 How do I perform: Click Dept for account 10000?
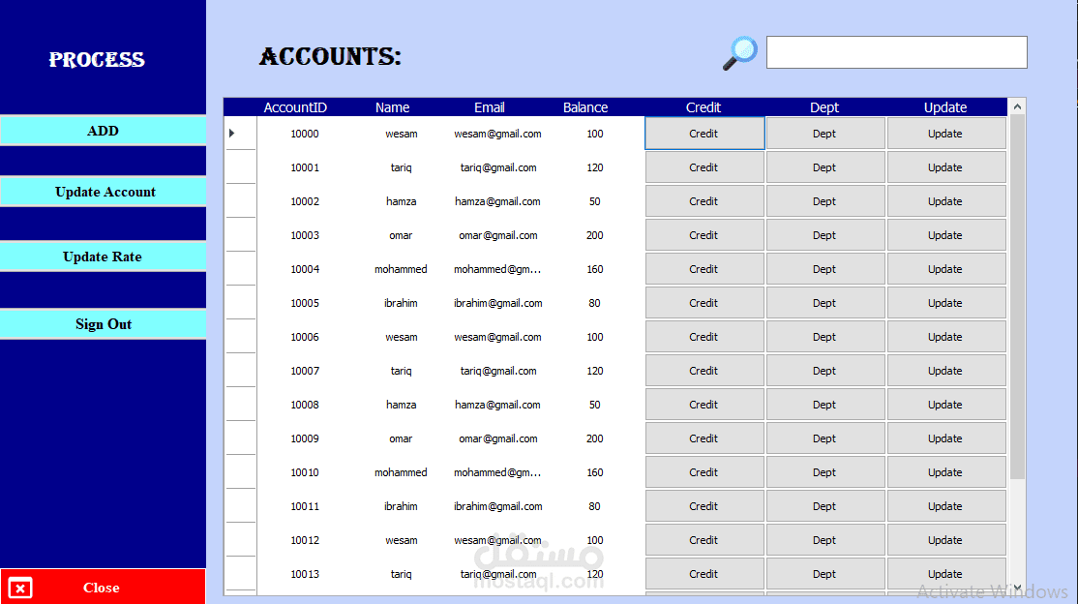coord(825,134)
